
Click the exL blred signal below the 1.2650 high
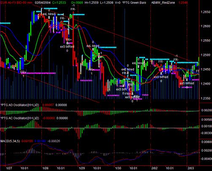pos(49,14)
